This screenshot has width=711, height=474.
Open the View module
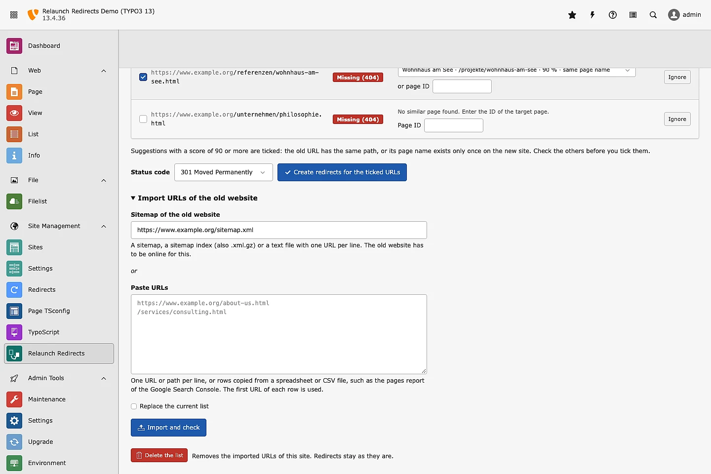(x=59, y=113)
